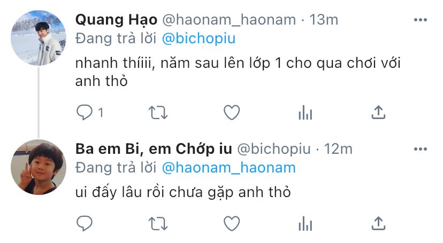Open Ba em Bi's profile picture

click(39, 167)
